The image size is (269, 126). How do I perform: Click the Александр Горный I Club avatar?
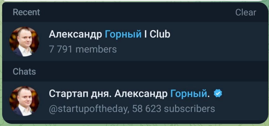coord(24,42)
